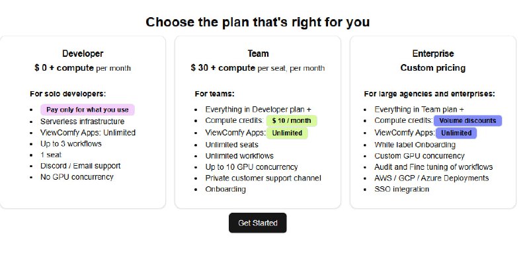Select the 'Pay only for what you use' badge
529x255 pixels.
[x=87, y=110]
